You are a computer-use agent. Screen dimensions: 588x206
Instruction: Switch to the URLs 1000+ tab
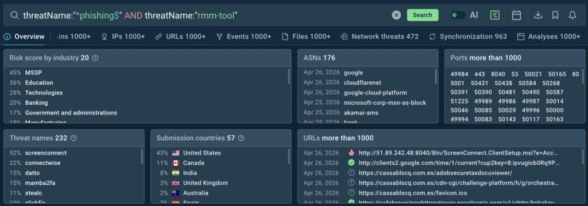[x=180, y=37]
